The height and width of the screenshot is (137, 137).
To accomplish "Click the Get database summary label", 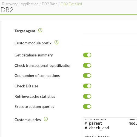I will point(34,55).
